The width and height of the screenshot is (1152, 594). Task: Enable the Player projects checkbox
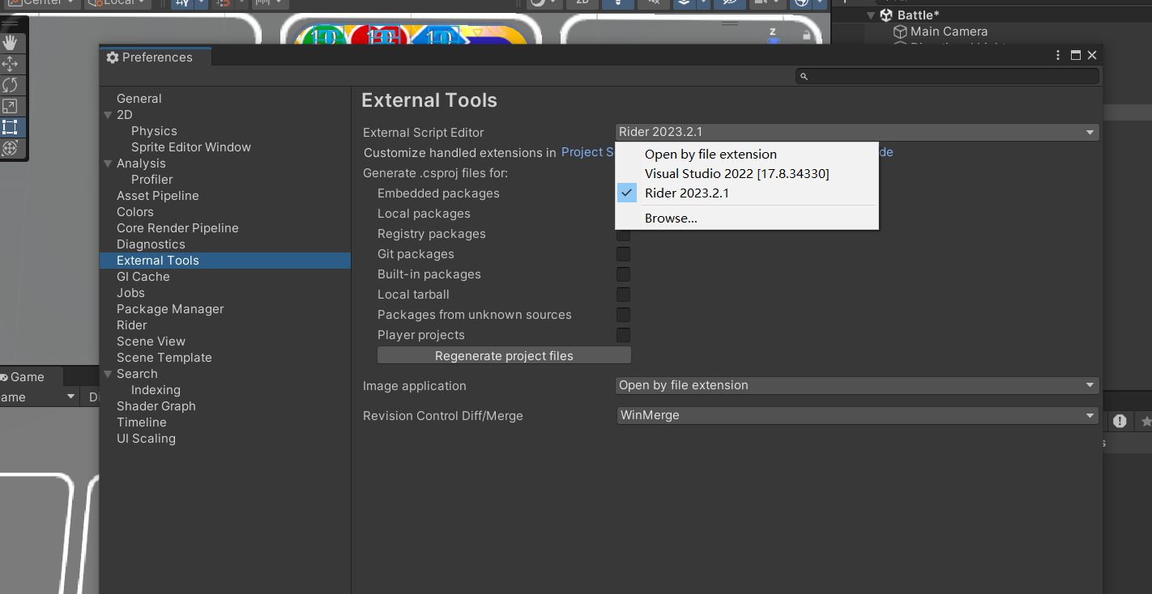623,335
